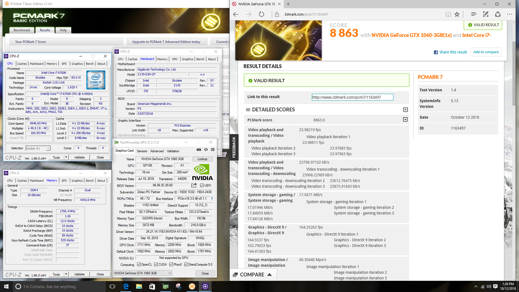This screenshot has width=519, height=292.
Task: Toggle the CUDA checkbox
Action: [156, 264]
